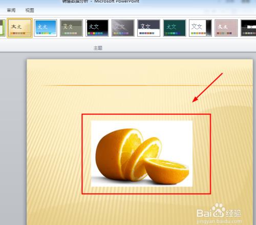This screenshot has width=256, height=225.
Task: Open the 视图 (View) ribbon tab
Action: (30, 10)
